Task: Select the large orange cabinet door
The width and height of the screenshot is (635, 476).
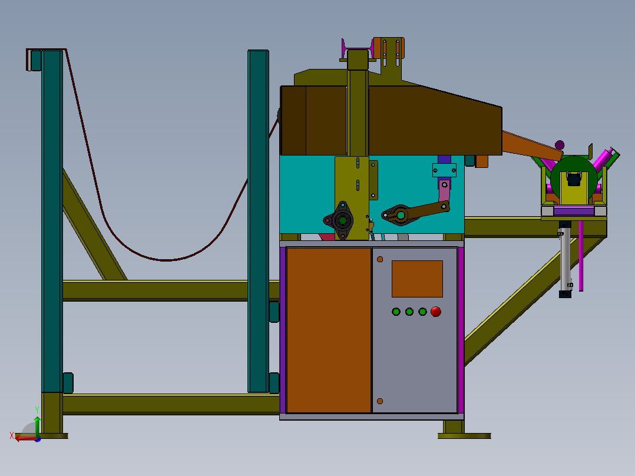Action: click(x=329, y=330)
